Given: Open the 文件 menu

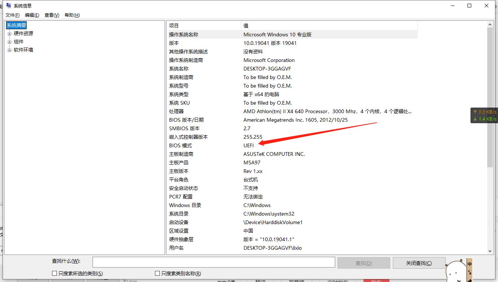Looking at the screenshot, I should click(12, 15).
